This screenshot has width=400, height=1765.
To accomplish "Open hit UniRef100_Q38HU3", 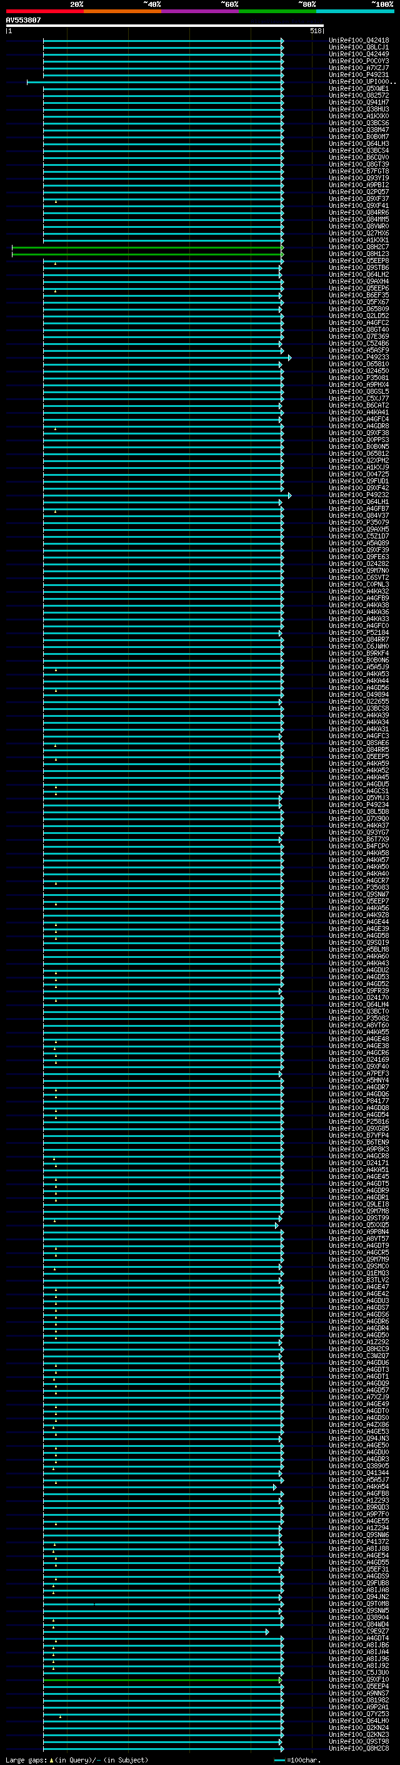I will pos(358,109).
